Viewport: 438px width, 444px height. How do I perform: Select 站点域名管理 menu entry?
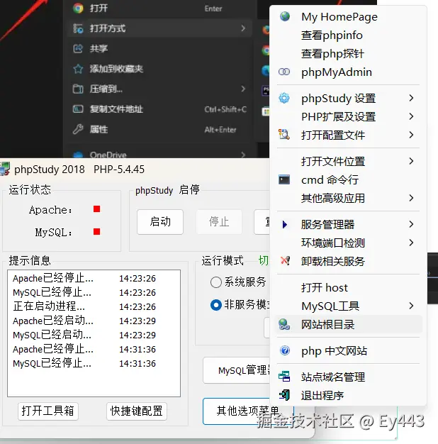pos(348,377)
